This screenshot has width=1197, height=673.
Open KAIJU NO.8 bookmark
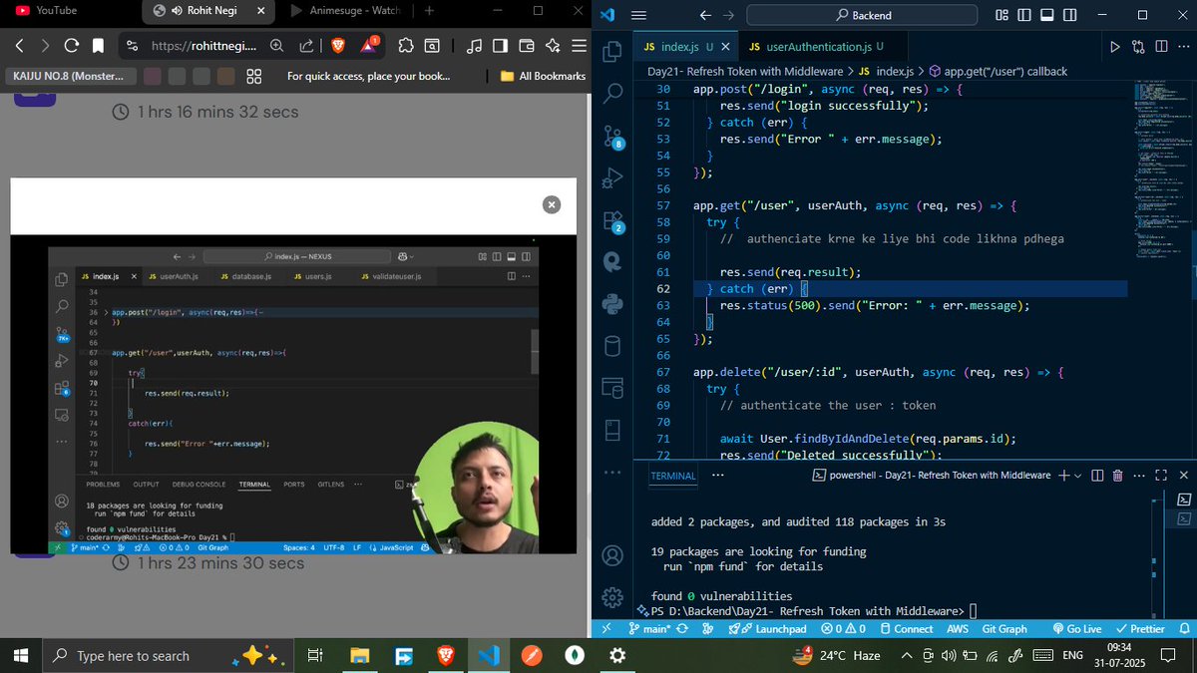[x=69, y=77]
